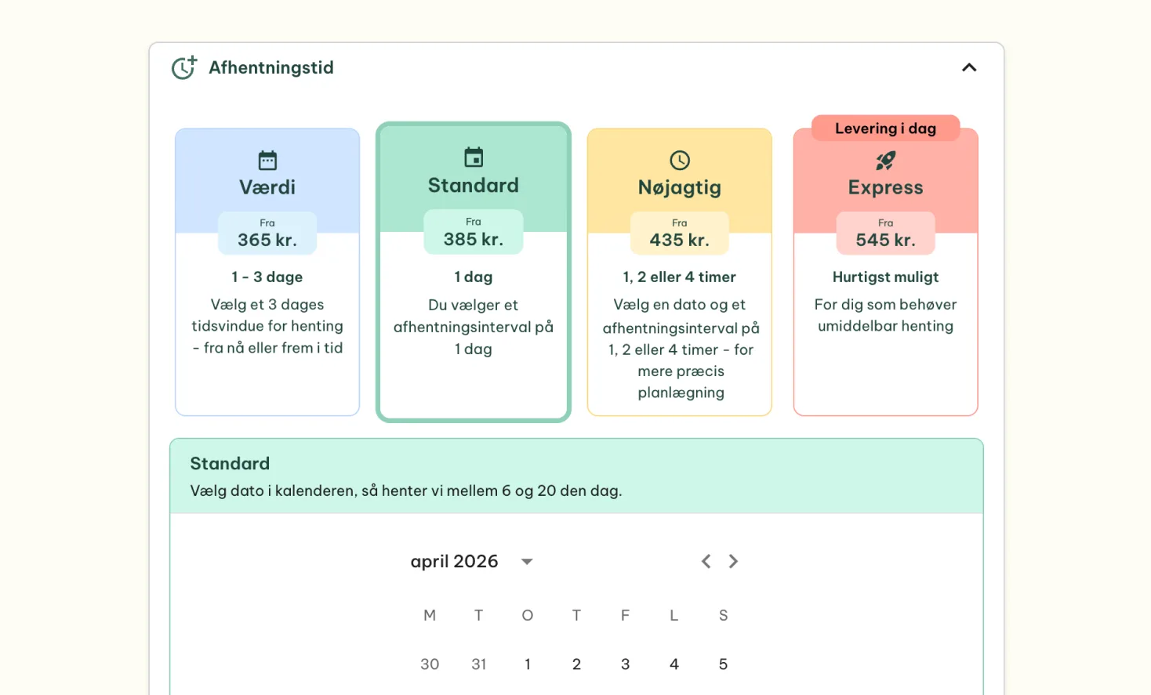1151x695 pixels.
Task: Select April 3 in the calendar
Action: coord(625,664)
